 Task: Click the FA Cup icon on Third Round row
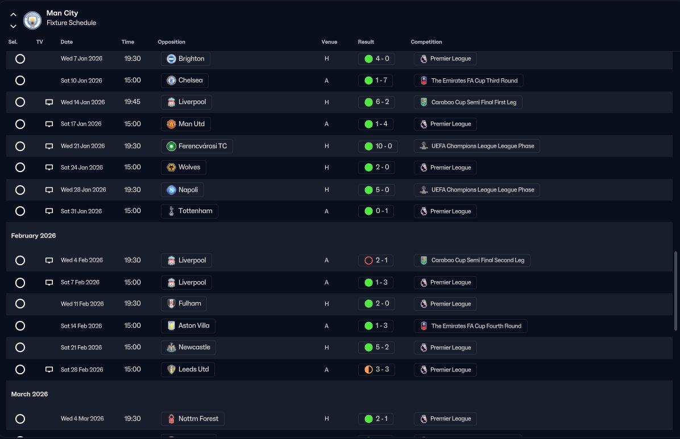click(424, 81)
